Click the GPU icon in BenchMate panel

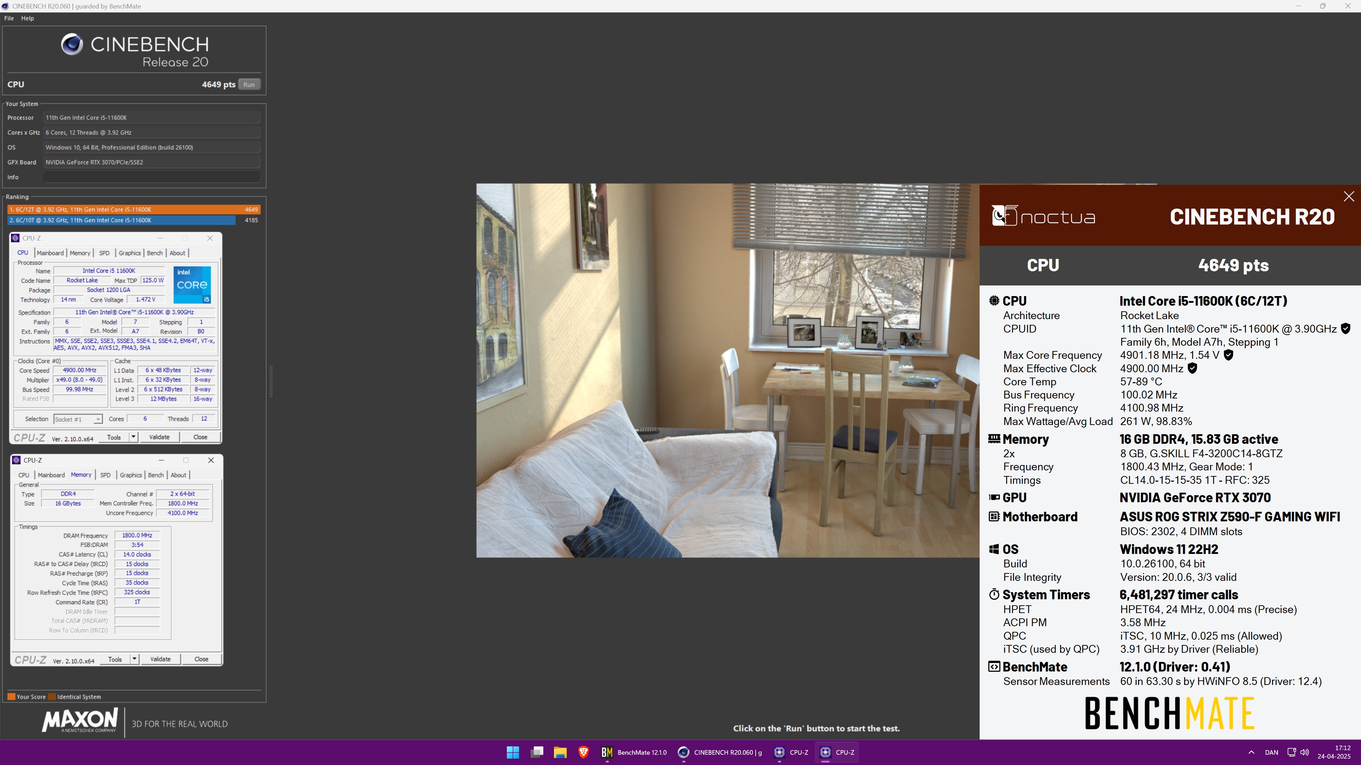coord(994,497)
